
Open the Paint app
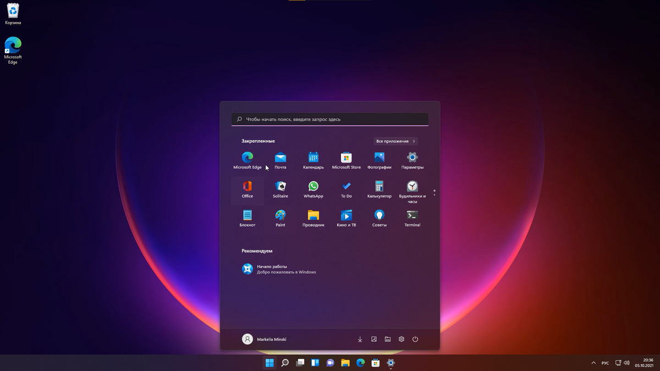click(280, 217)
